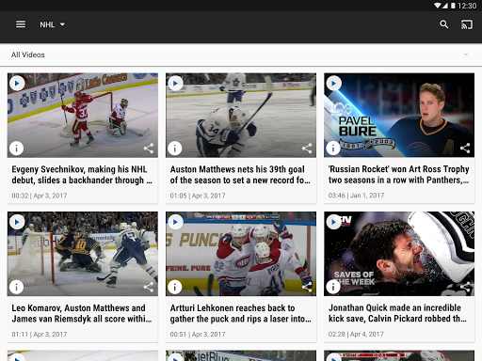This screenshot has height=361, width=482.
Task: Open 'Russian Rocket' won Art Ross Trophy title
Action: (398, 175)
